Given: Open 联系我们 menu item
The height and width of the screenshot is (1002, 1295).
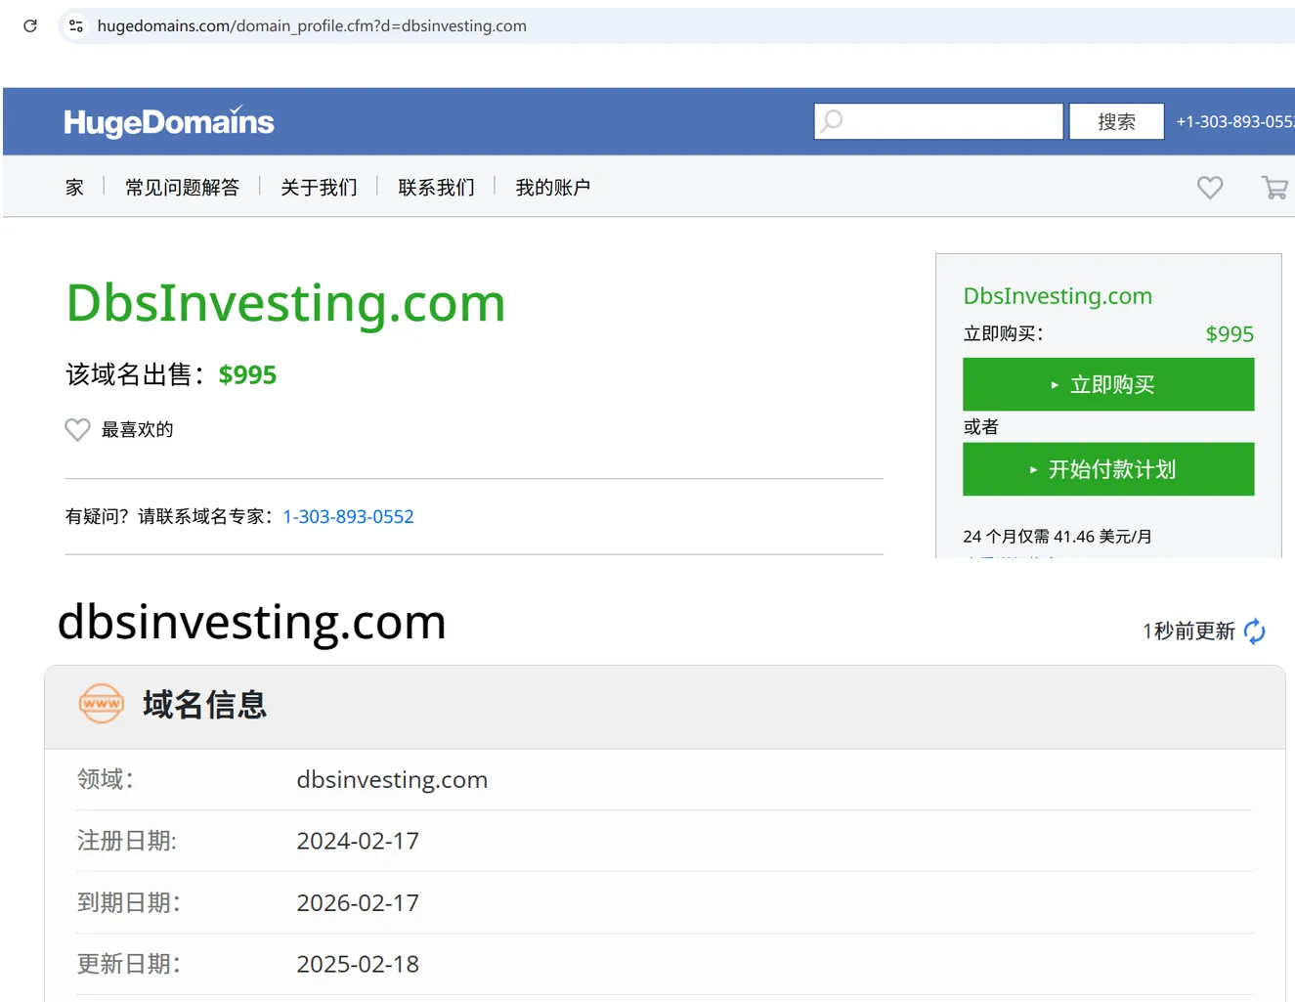Looking at the screenshot, I should 436,187.
